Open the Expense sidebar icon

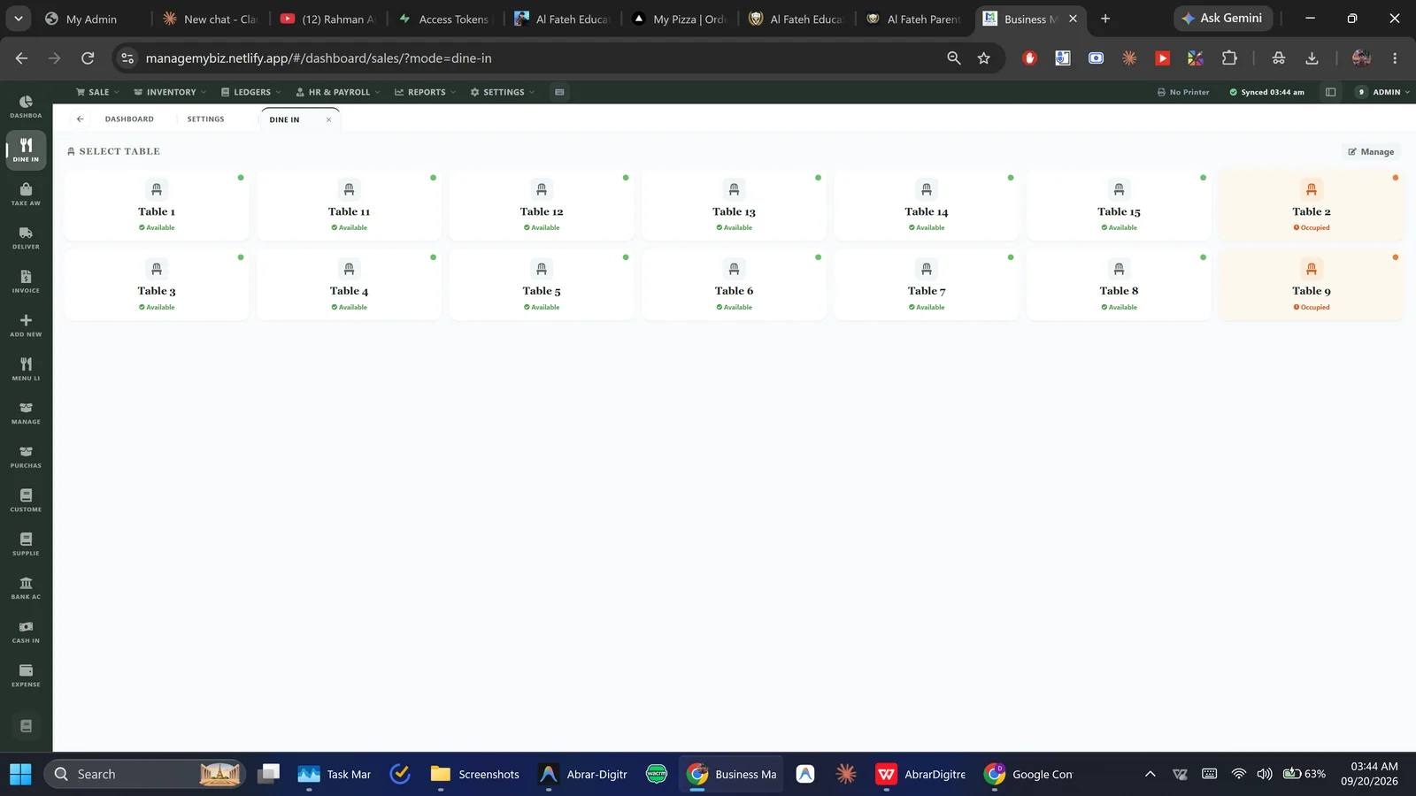[26, 676]
